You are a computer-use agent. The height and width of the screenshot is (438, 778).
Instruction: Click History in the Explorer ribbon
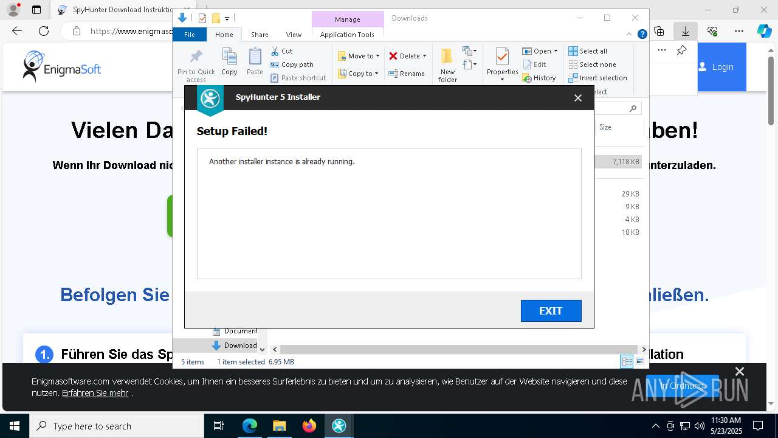[539, 78]
